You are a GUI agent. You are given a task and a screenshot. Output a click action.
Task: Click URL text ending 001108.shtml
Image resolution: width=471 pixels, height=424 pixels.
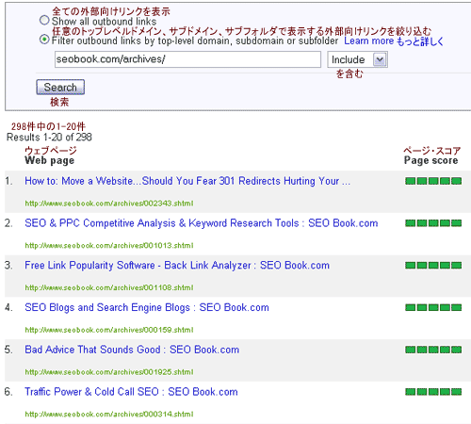109,287
